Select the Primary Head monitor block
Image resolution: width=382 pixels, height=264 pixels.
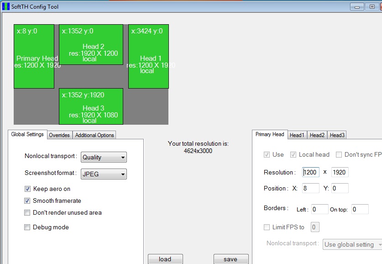[34, 56]
